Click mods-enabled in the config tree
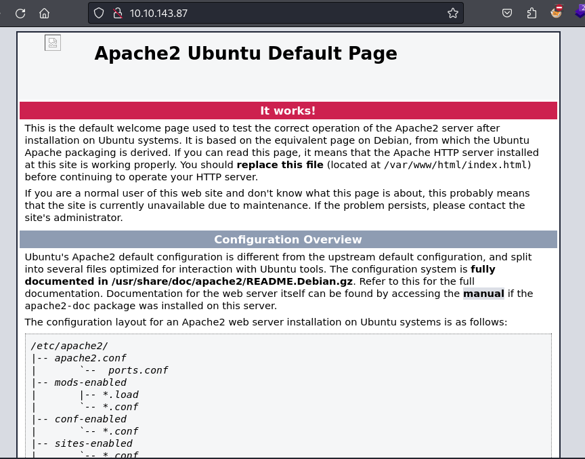Image resolution: width=585 pixels, height=459 pixels. pyautogui.click(x=90, y=382)
